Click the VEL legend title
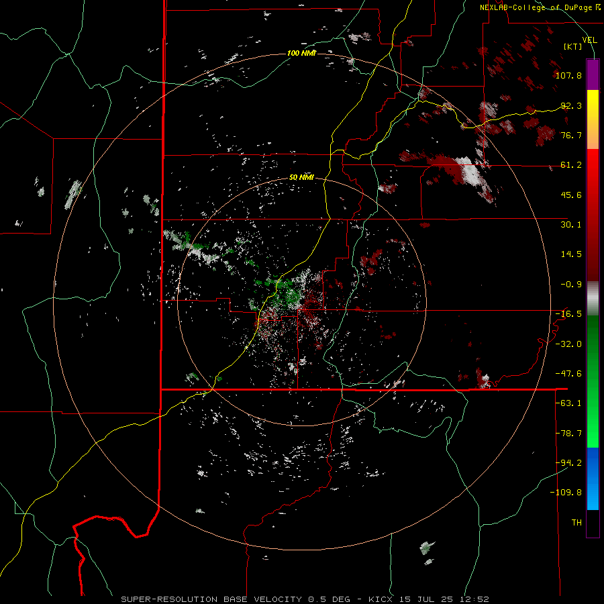This screenshot has height=604, width=604. tap(590, 40)
